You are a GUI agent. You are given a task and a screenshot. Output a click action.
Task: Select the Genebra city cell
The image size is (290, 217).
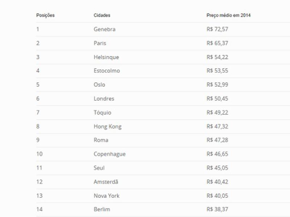click(x=104, y=29)
